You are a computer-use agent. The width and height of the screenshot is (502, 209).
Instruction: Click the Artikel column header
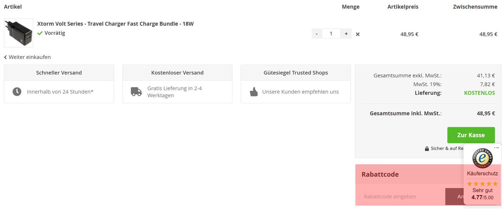[x=13, y=7]
